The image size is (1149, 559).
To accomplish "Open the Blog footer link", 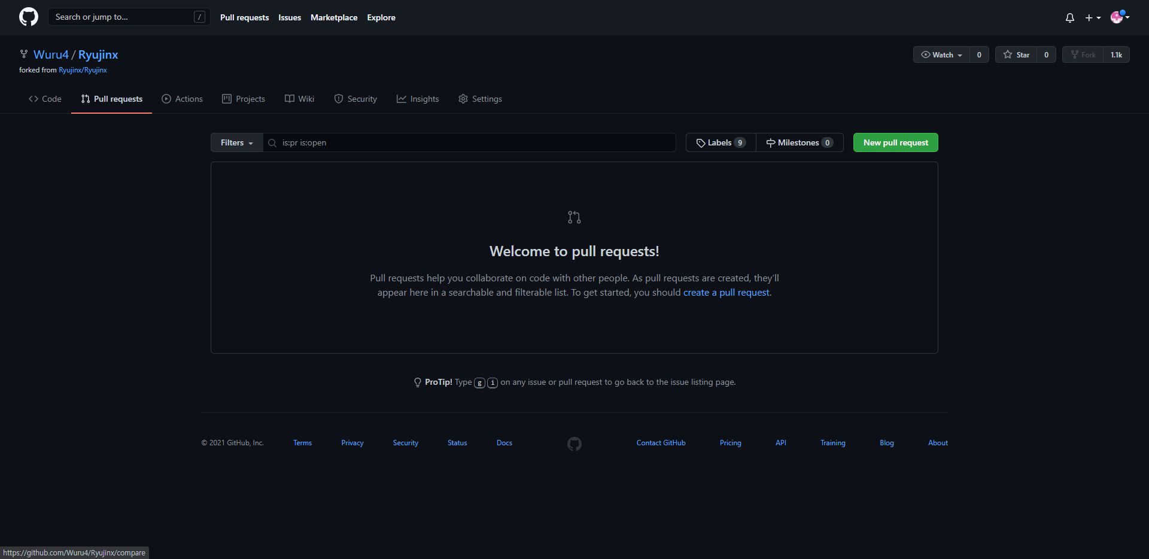I will [887, 443].
